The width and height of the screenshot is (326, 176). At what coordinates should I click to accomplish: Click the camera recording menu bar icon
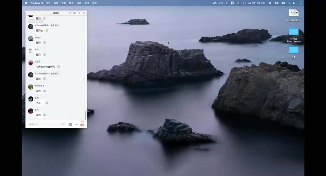coord(221,3)
